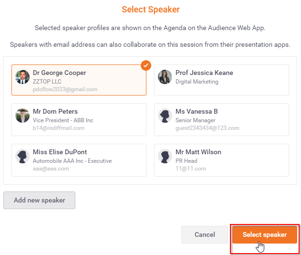Select the Mr Dom Peters speaker card
Image resolution: width=301 pixels, height=255 pixels.
[79, 119]
